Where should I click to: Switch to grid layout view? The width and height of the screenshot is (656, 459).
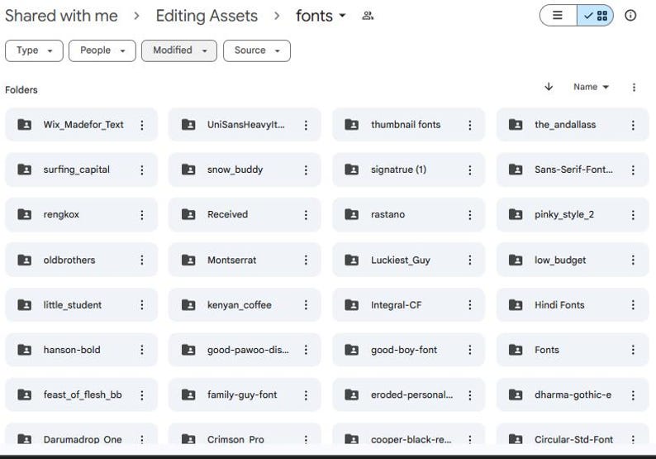tap(596, 16)
